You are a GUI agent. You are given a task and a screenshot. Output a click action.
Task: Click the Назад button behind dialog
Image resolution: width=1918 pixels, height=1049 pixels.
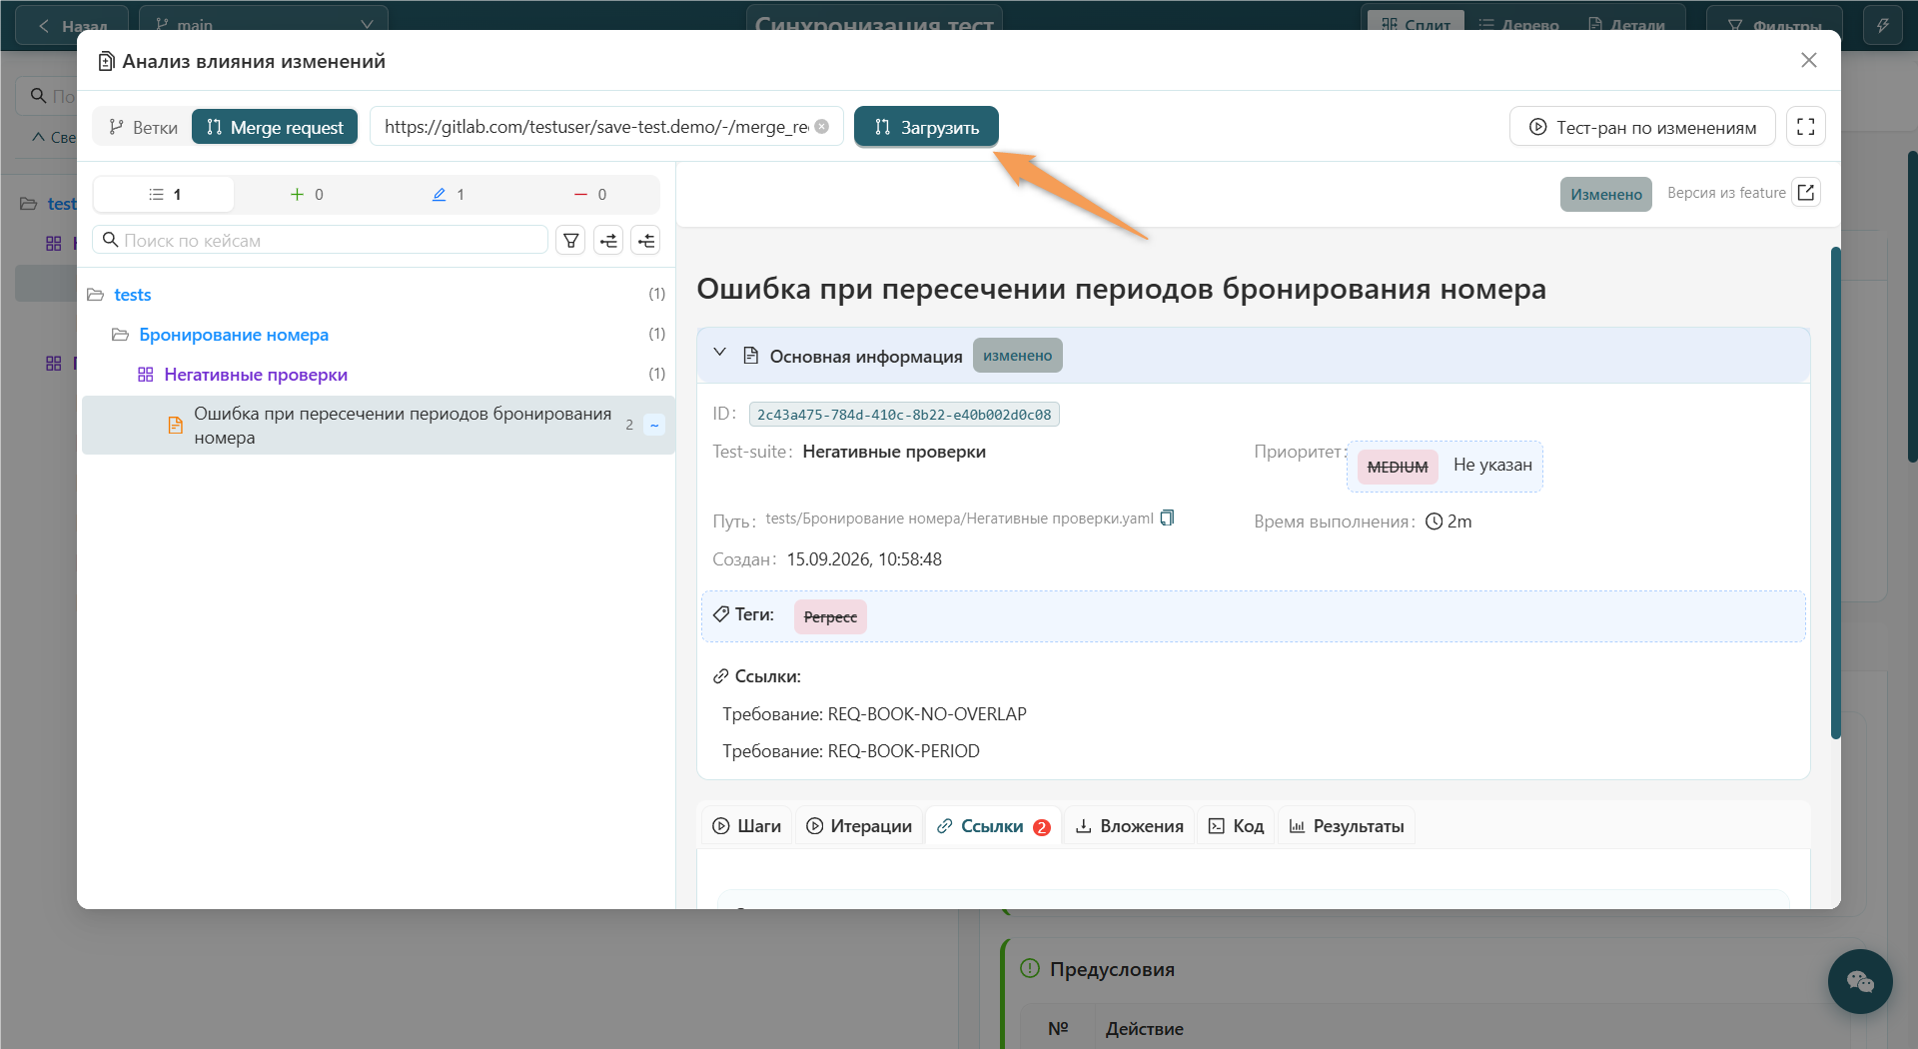73,25
